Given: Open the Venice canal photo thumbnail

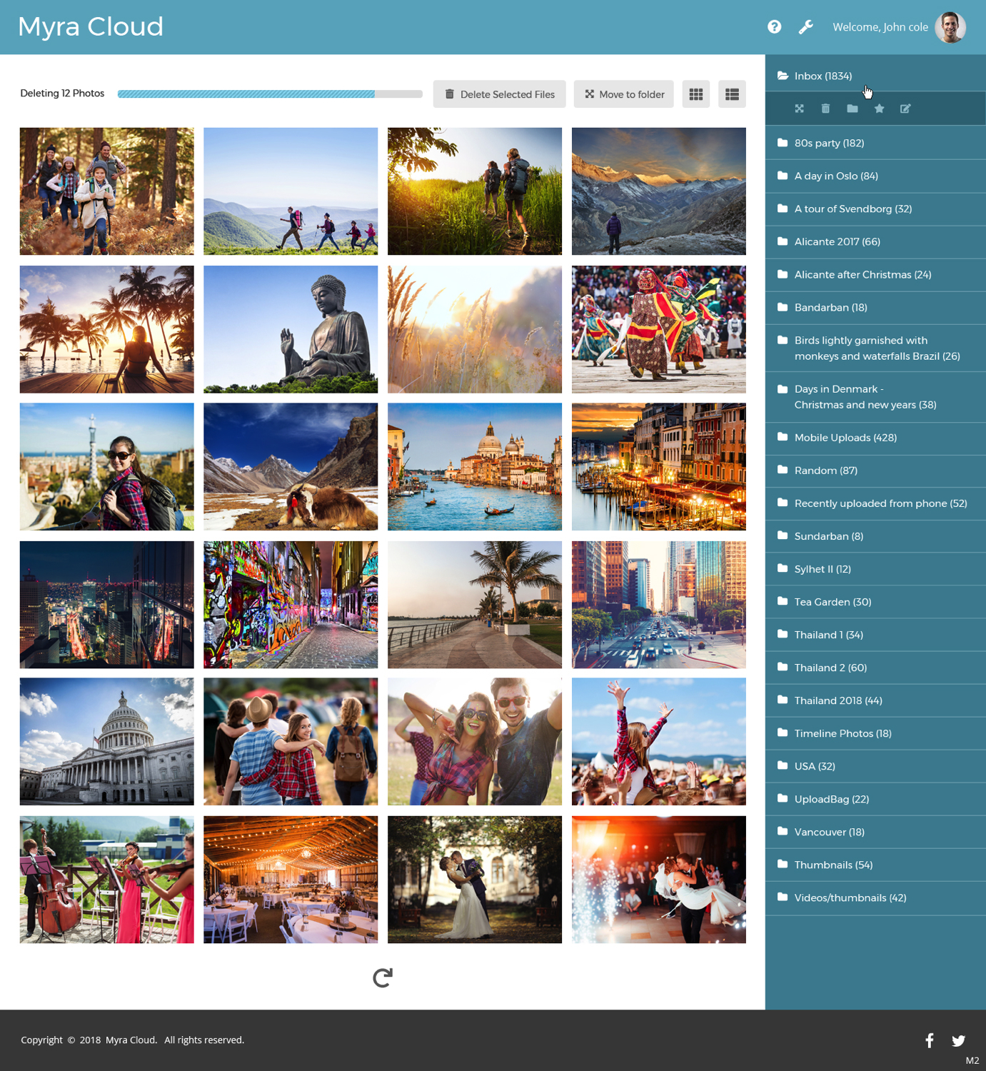Looking at the screenshot, I should point(475,466).
